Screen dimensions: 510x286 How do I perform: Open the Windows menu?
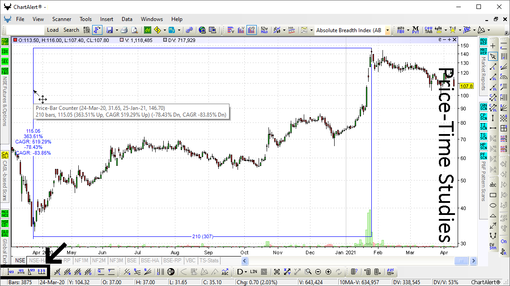(152, 19)
